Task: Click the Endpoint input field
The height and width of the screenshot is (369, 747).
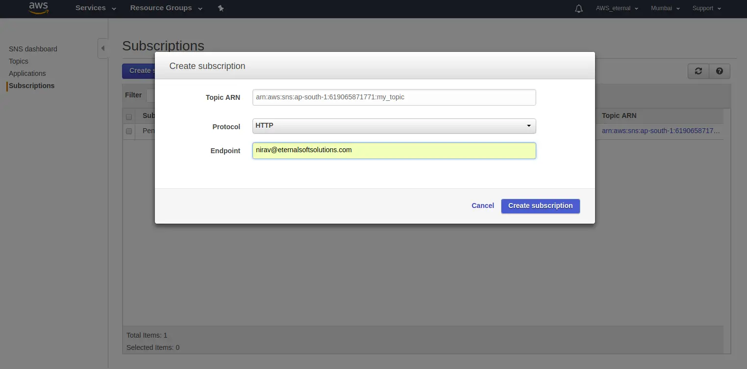Action: [394, 150]
